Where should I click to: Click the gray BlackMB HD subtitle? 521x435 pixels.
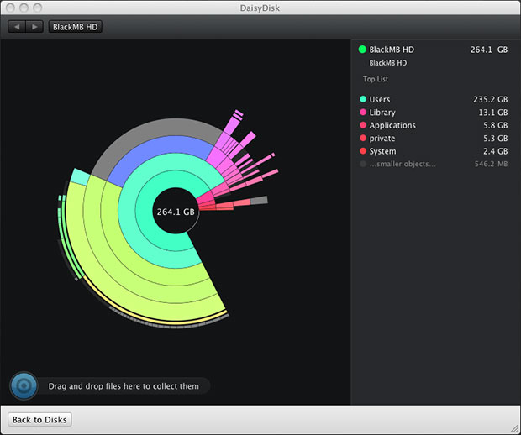(387, 63)
